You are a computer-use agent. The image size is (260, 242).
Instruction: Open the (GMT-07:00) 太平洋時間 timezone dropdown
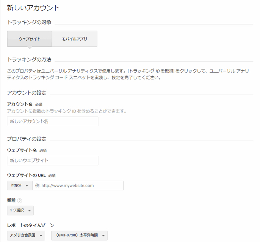pos(79,236)
